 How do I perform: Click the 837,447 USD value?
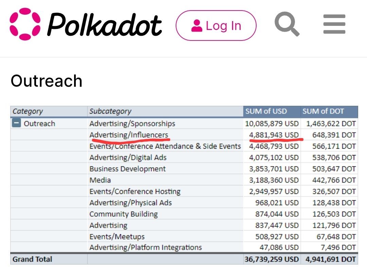277,225
